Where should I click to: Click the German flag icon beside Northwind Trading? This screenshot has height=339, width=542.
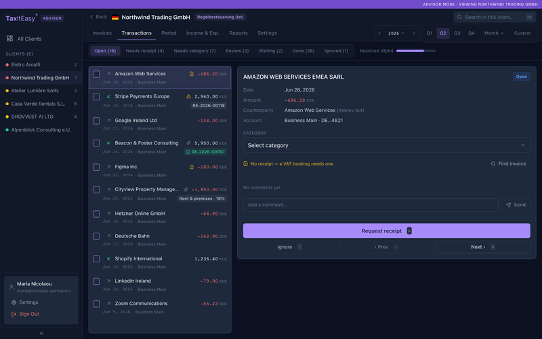pyautogui.click(x=115, y=18)
